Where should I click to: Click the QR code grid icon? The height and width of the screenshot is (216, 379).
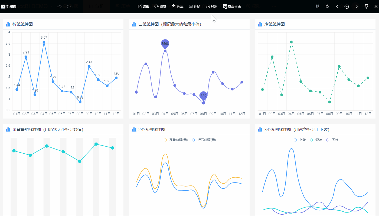(318, 6)
